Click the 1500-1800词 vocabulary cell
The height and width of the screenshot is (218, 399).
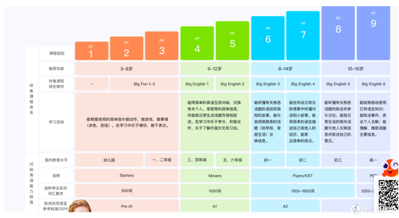[303, 191]
